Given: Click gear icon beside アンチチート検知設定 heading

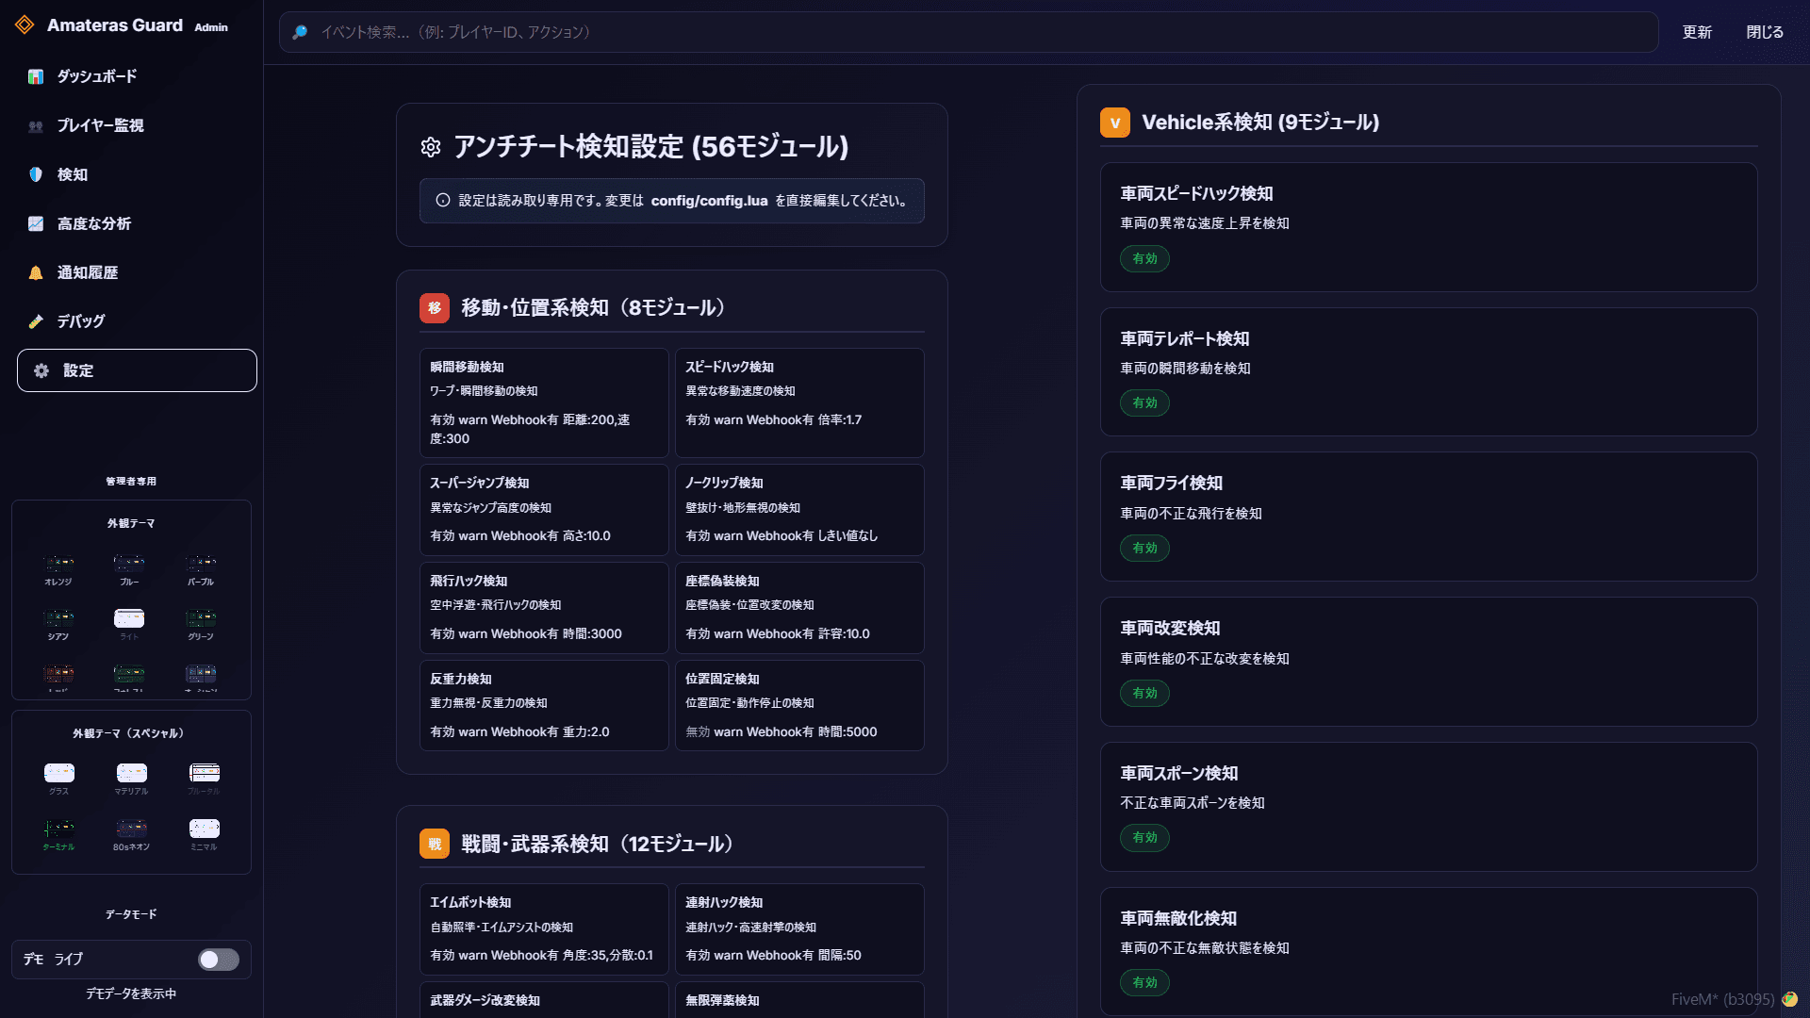Looking at the screenshot, I should pyautogui.click(x=431, y=147).
